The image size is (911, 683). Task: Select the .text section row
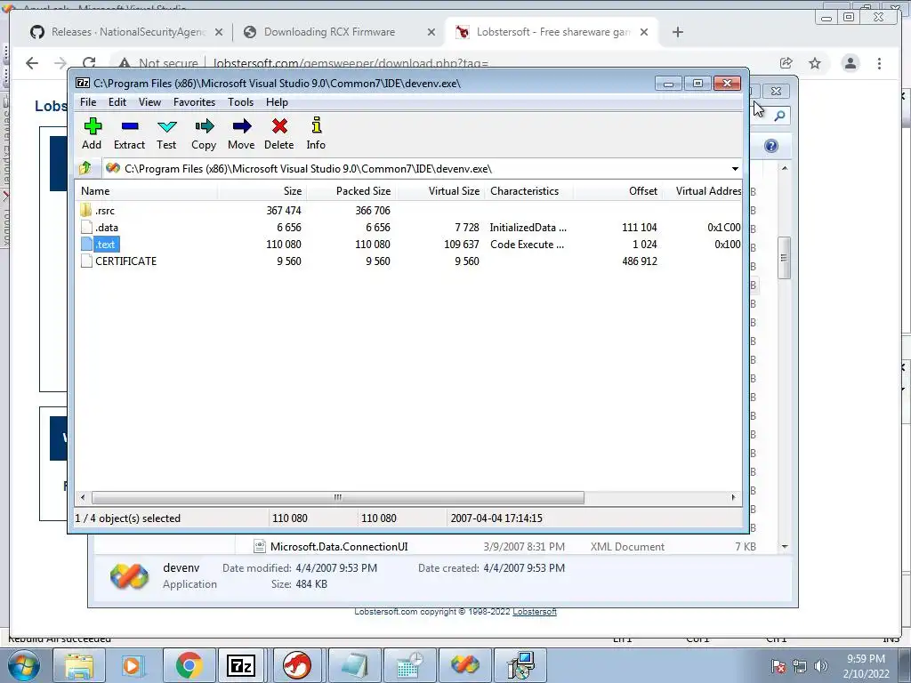pos(409,244)
